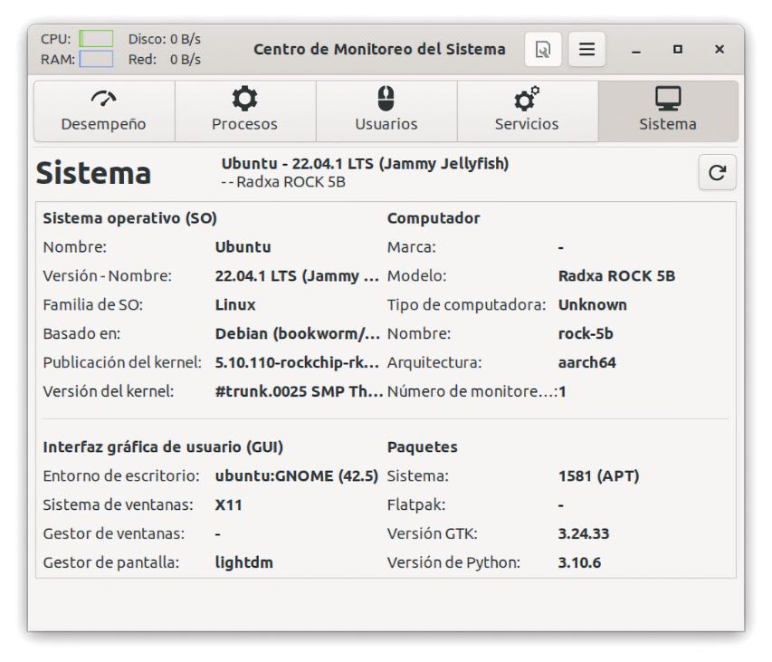The width and height of the screenshot is (772, 662).
Task: Click the architecture value aarch64
Action: click(x=586, y=362)
